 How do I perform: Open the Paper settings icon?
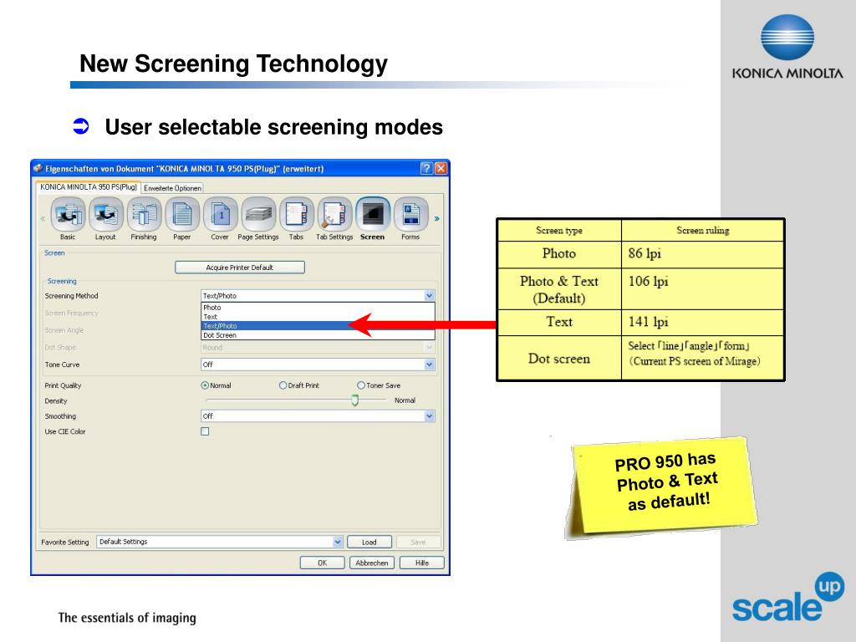coord(181,219)
